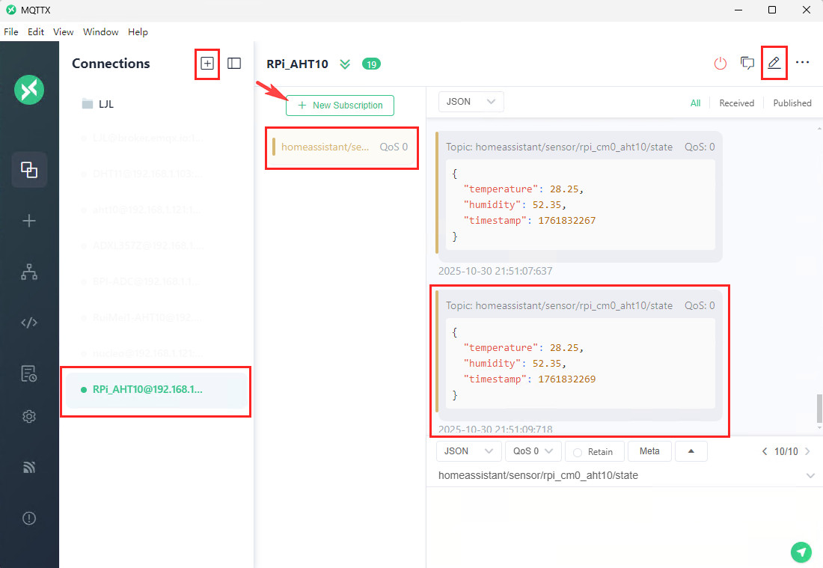Select the RPi_AHT10@192.168.1... connection
823x568 pixels.
156,390
